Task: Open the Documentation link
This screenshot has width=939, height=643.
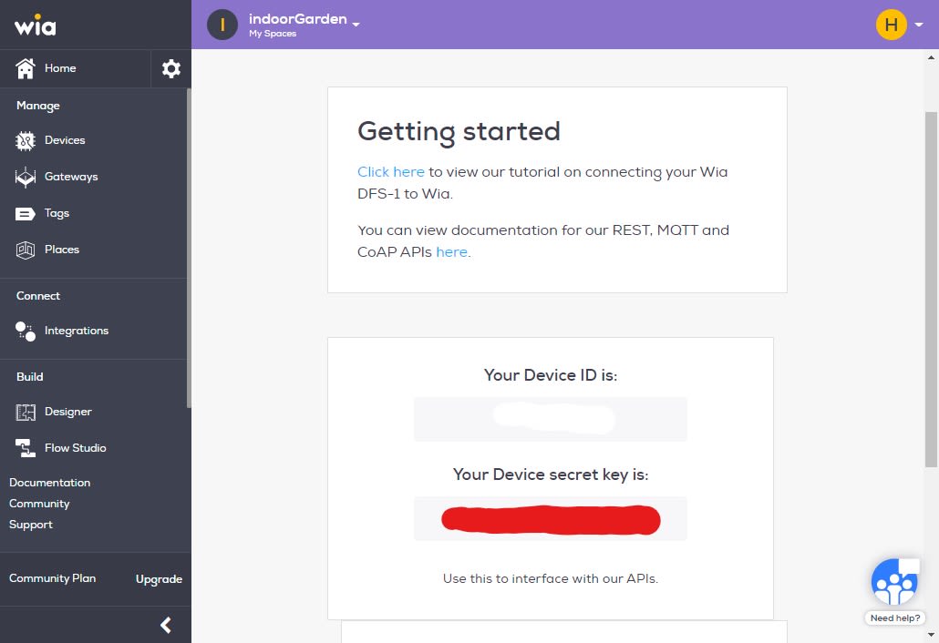Action: [50, 482]
